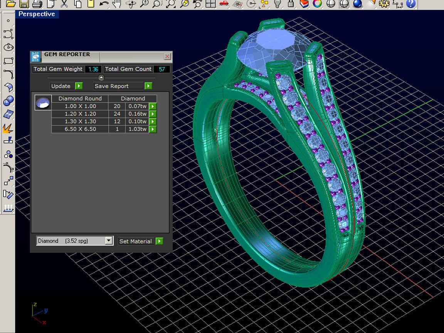Click the gear Options icon
The width and height of the screenshot is (444, 333).
384,4
